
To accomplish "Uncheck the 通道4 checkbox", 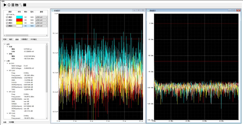I will [x=7, y=26].
